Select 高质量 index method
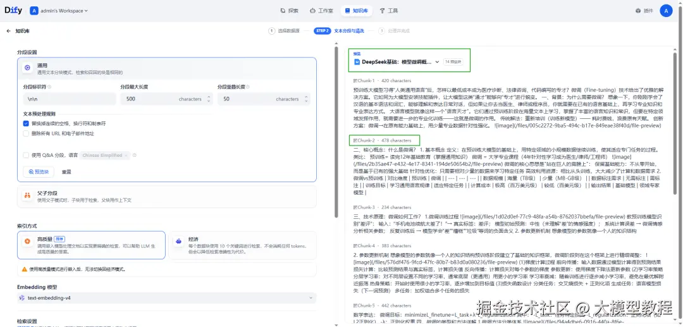683x327 pixels. [92, 245]
